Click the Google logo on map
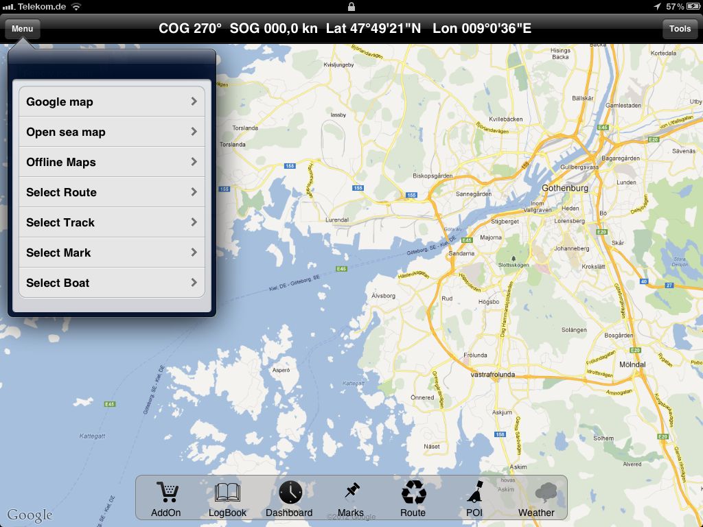 tap(30, 515)
